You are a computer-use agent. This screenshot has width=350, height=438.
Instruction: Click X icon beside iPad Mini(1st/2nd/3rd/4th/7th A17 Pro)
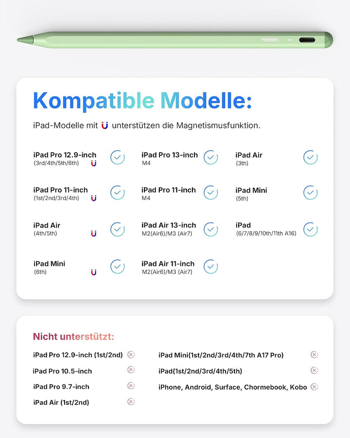point(315,354)
